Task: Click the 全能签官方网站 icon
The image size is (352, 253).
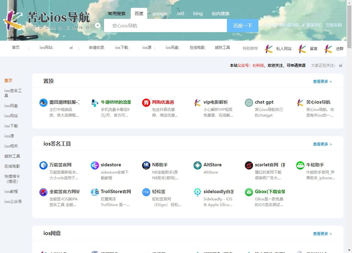Action: coord(43,192)
